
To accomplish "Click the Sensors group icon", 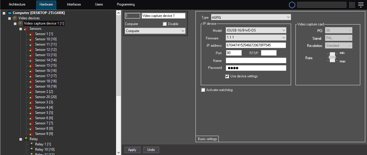I will (x=26, y=29).
